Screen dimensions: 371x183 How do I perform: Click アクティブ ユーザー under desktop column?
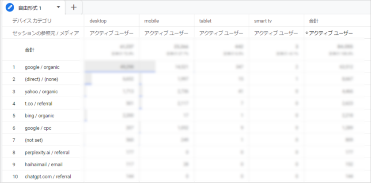(111, 33)
